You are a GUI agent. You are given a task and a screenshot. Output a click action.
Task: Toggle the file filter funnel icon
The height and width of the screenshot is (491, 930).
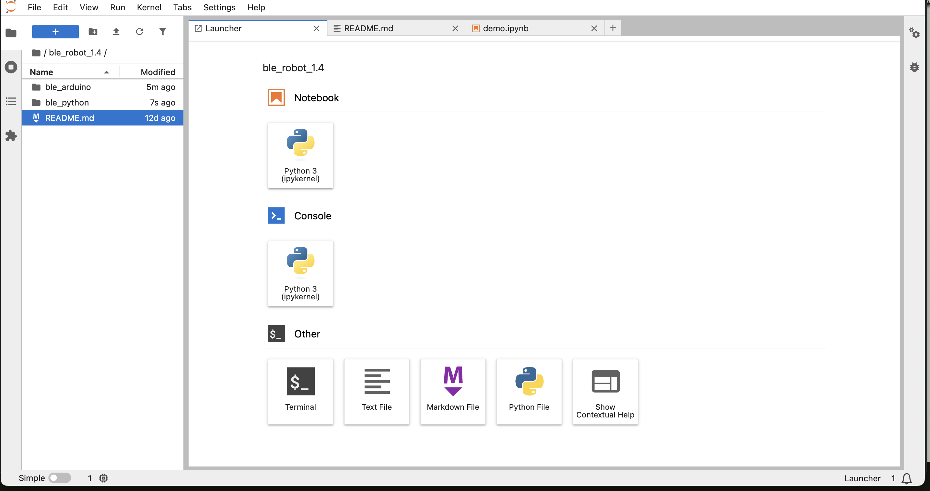click(x=162, y=32)
